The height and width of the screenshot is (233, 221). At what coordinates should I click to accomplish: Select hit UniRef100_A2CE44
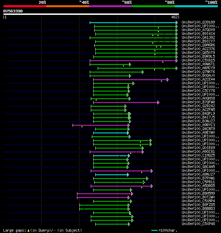198,79
